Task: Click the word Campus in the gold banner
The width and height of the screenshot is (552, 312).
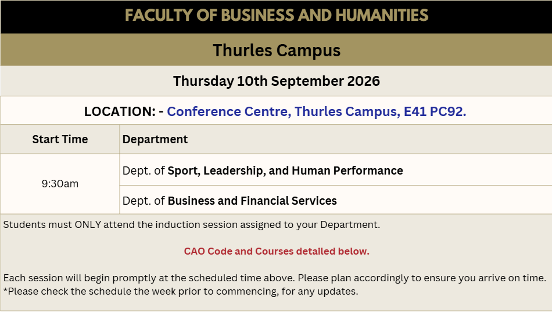Action: (x=309, y=50)
